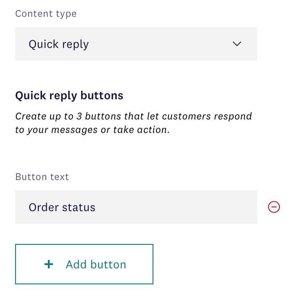This screenshot has height=302, width=295.
Task: Click the italic description about creating 3 buttons
Action: click(133, 123)
